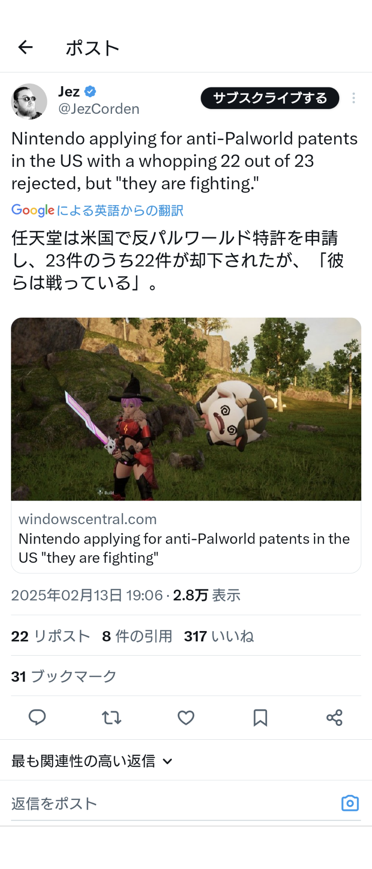View the 317 いいね likes
The width and height of the screenshot is (372, 869).
(219, 636)
